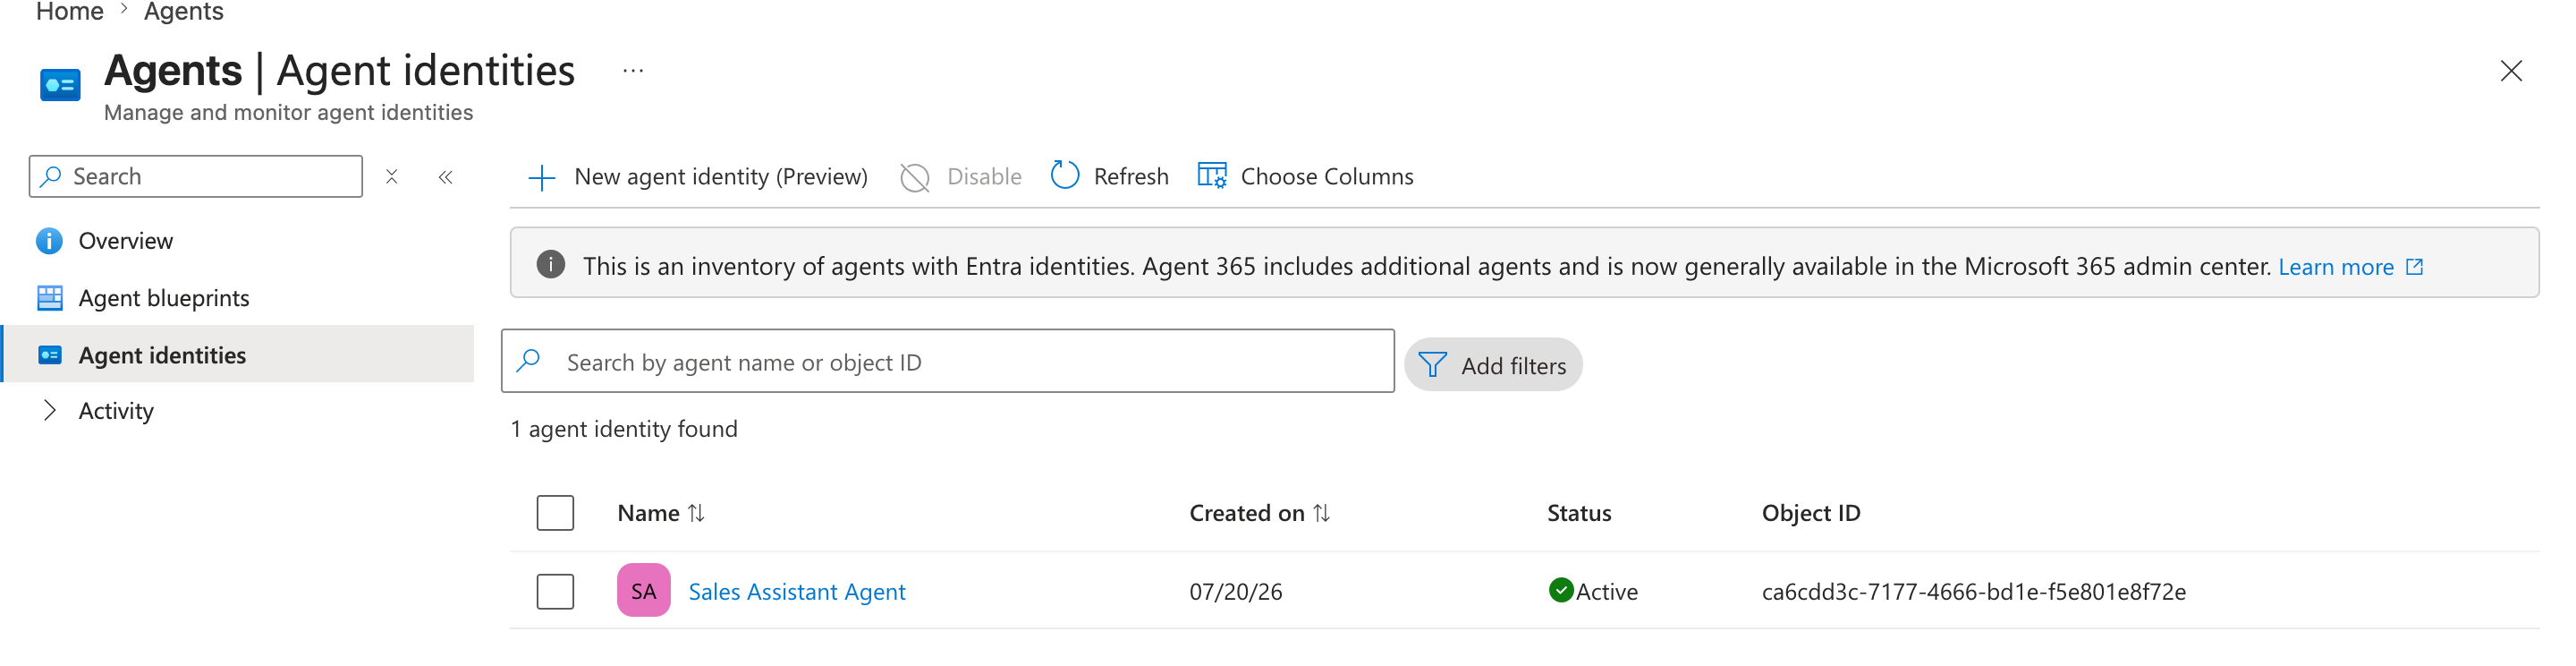This screenshot has height=666, width=2576.
Task: Open the more options ellipsis by title
Action: pyautogui.click(x=632, y=71)
